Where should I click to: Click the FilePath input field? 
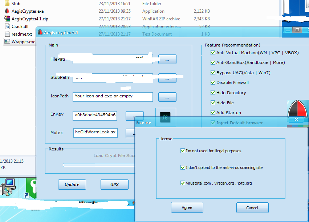[x=113, y=59]
